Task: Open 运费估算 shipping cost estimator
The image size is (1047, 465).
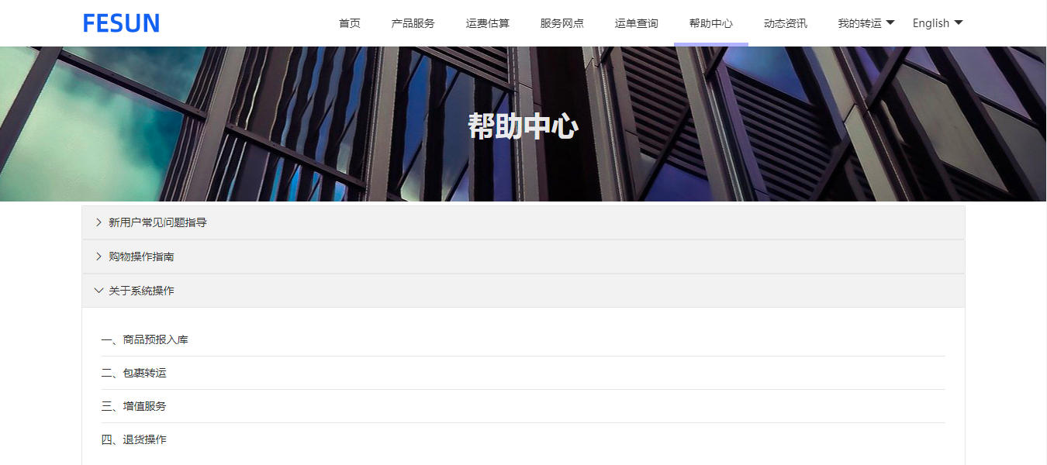Action: tap(488, 23)
